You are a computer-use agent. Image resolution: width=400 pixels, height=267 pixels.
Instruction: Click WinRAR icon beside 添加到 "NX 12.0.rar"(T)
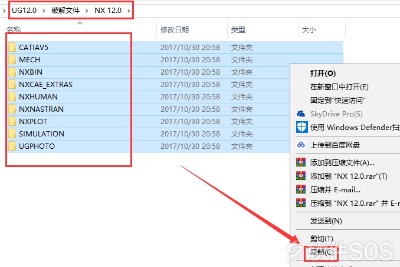click(x=301, y=176)
